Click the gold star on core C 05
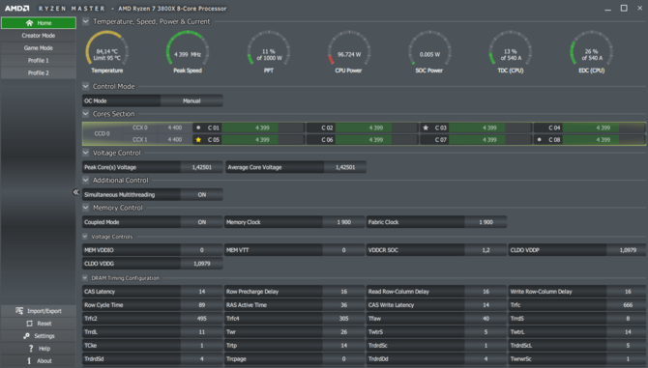648x368 pixels. (198, 140)
